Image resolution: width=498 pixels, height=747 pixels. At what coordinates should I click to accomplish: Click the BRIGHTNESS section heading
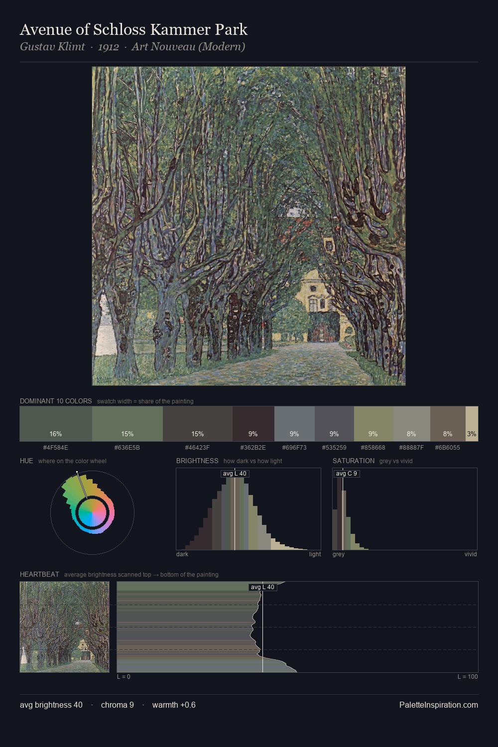pyautogui.click(x=197, y=461)
